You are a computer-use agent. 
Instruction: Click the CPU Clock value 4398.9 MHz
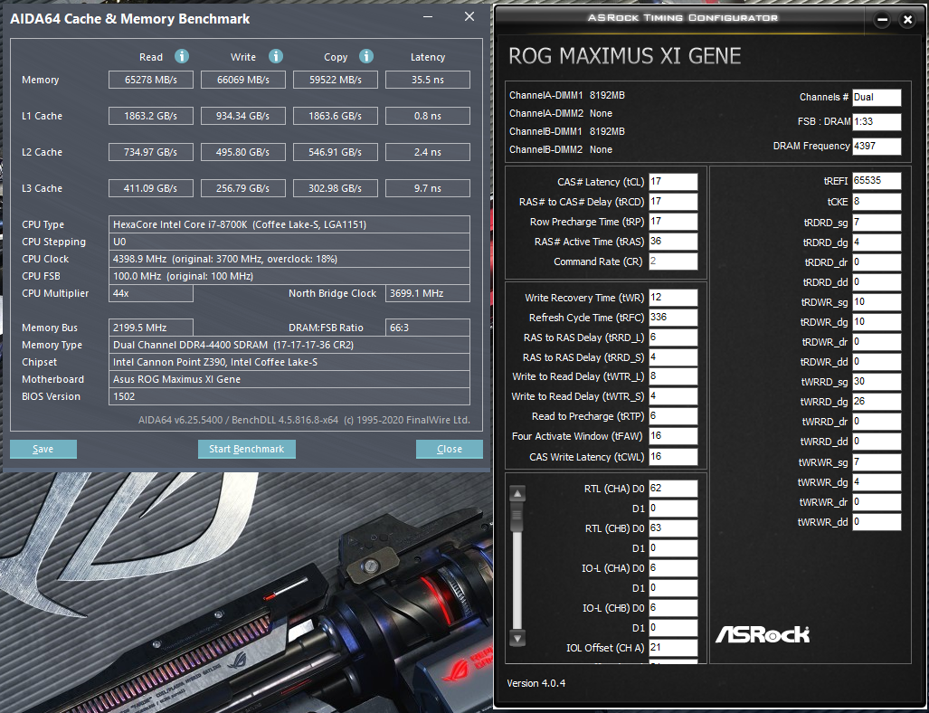(x=289, y=259)
